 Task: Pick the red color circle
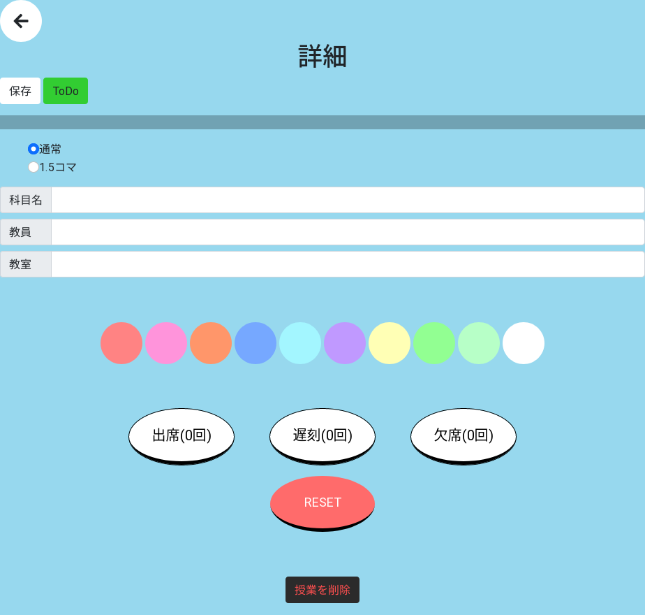point(121,343)
